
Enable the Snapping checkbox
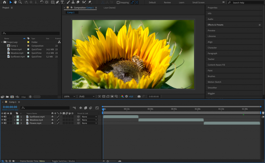click(118, 2)
